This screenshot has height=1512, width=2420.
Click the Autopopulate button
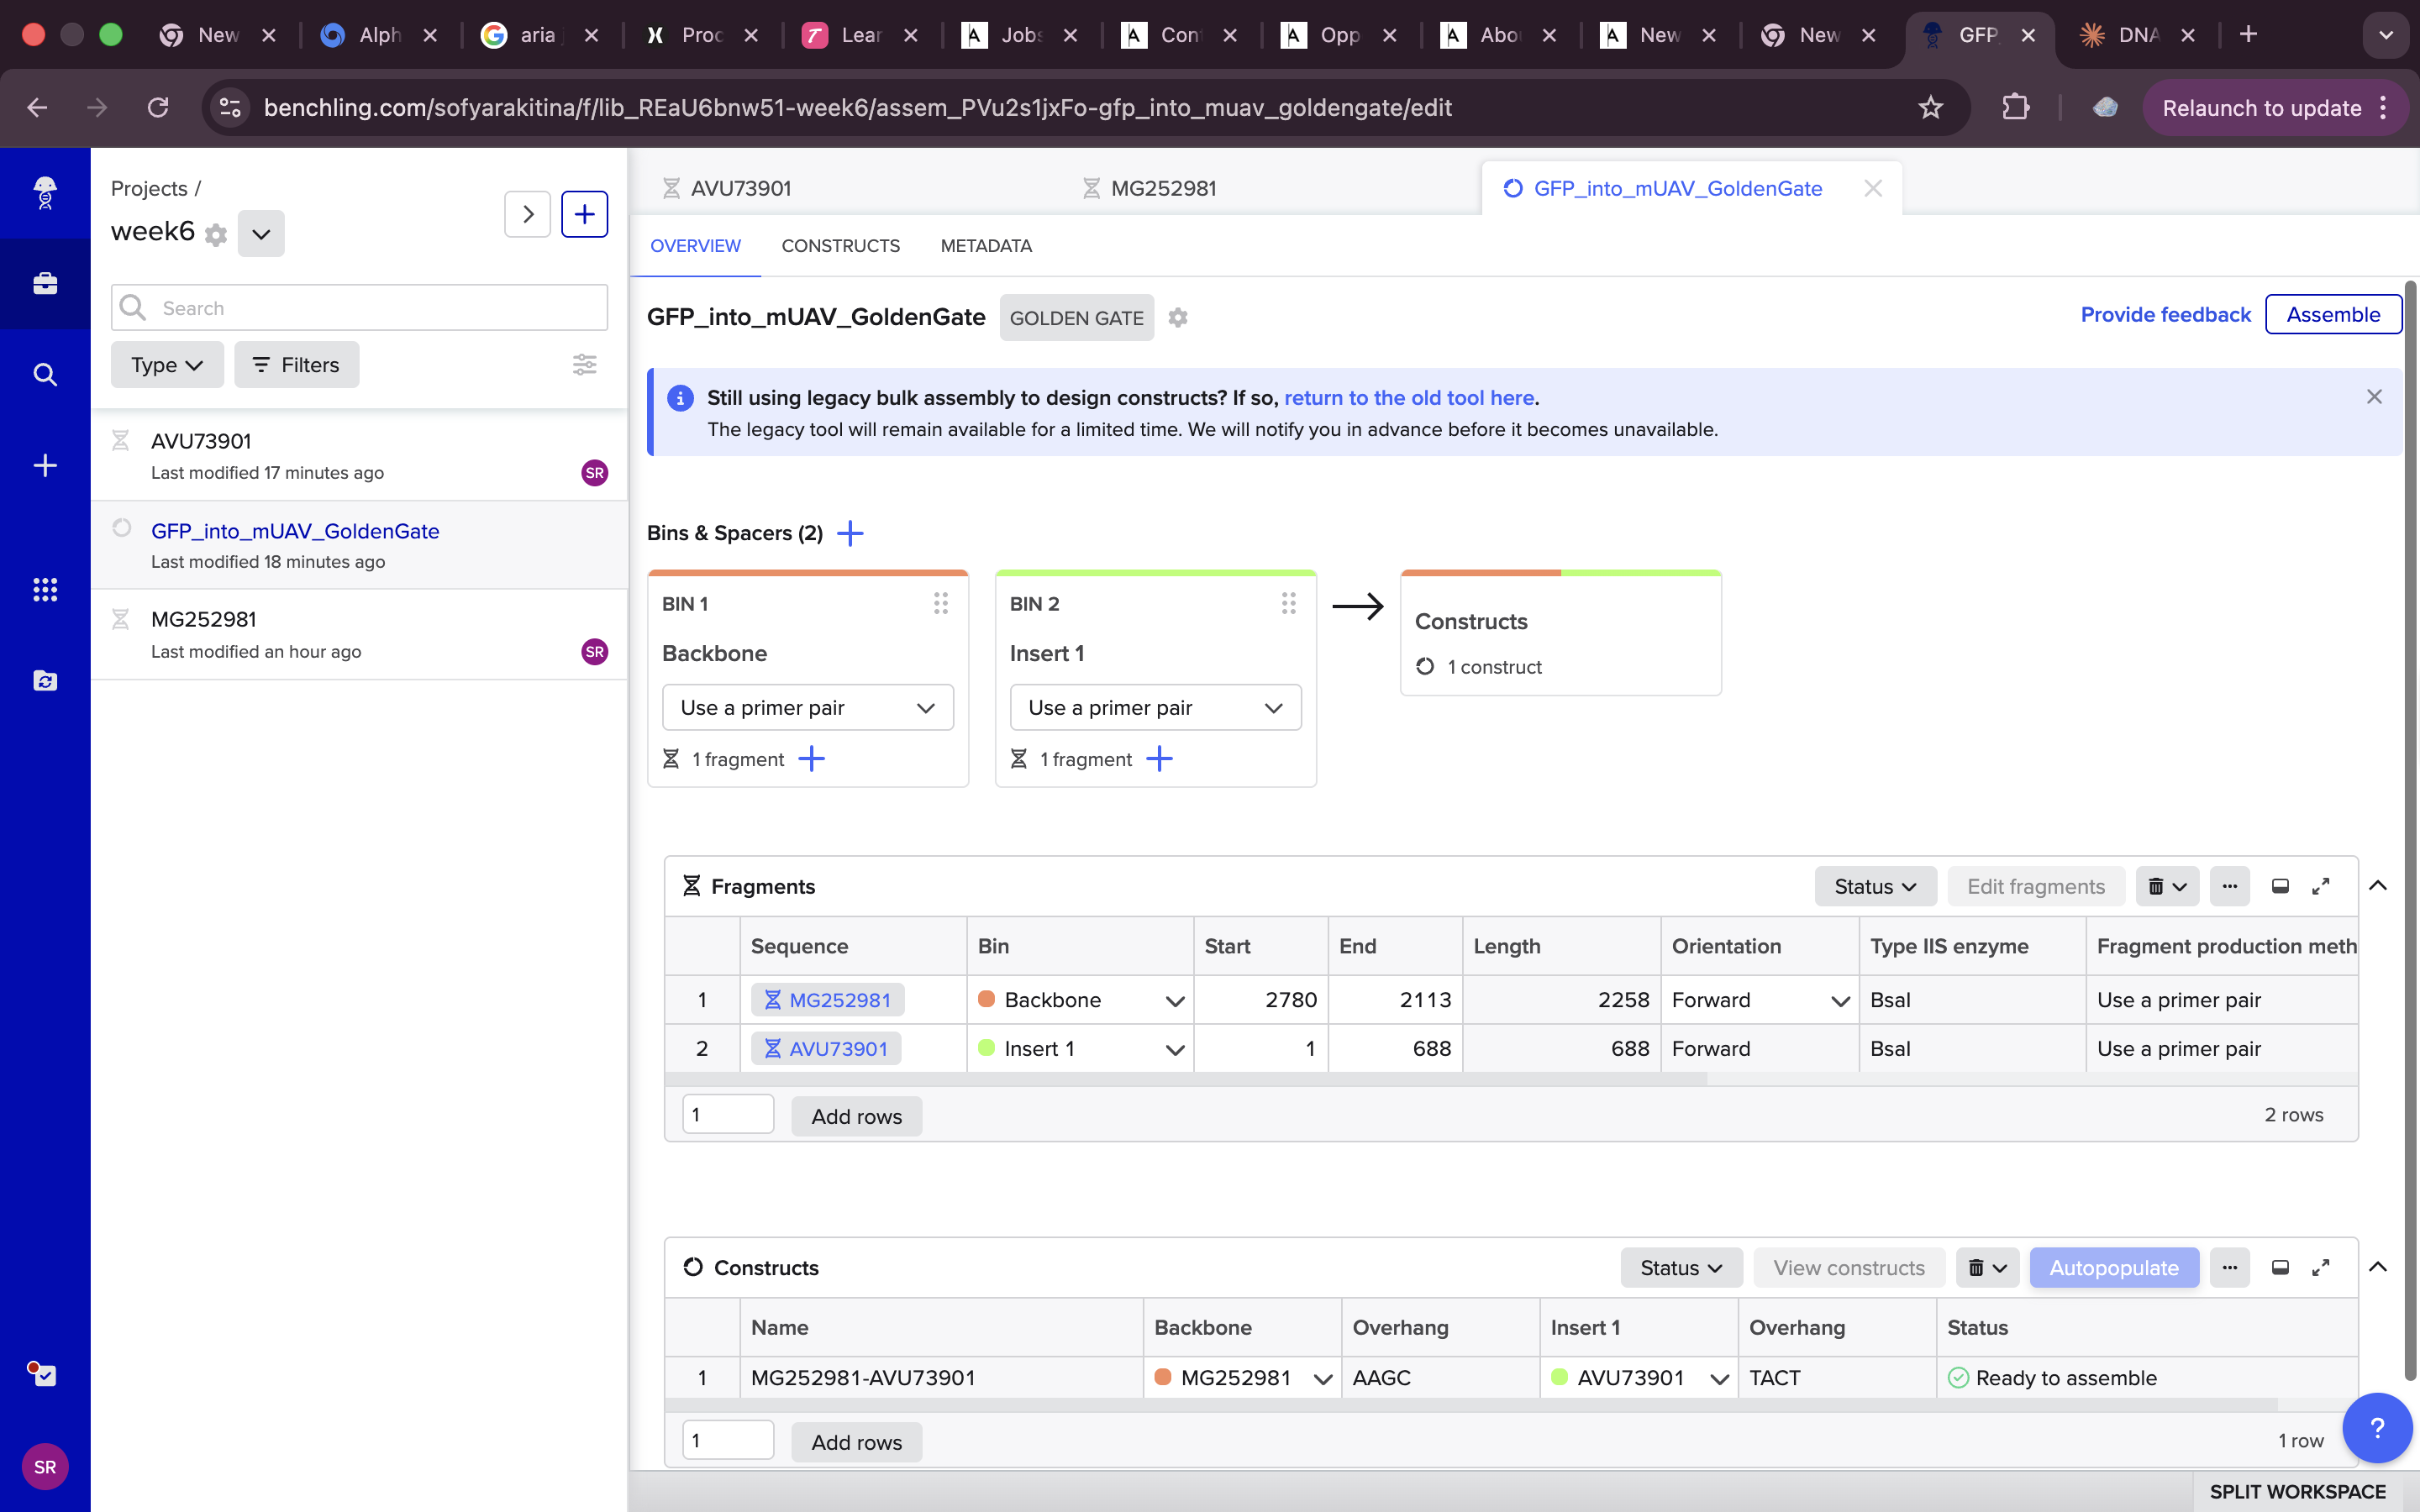coord(2114,1267)
